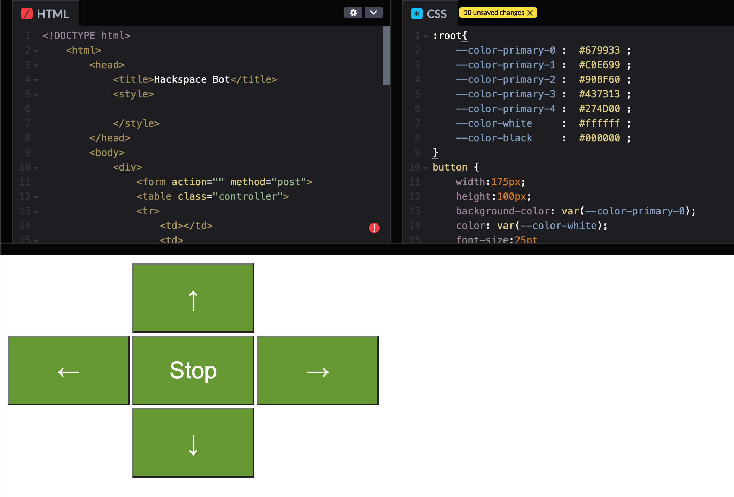Click the up arrow control button
Screen dimensions: 734x497
coord(193,298)
